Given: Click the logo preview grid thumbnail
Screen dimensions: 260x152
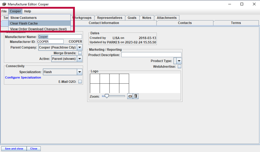Looking at the screenshot, I should pos(110,83).
